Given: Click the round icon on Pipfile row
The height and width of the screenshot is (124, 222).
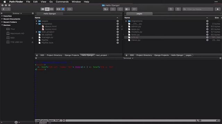Looking at the screenshot, I should 118,40.
